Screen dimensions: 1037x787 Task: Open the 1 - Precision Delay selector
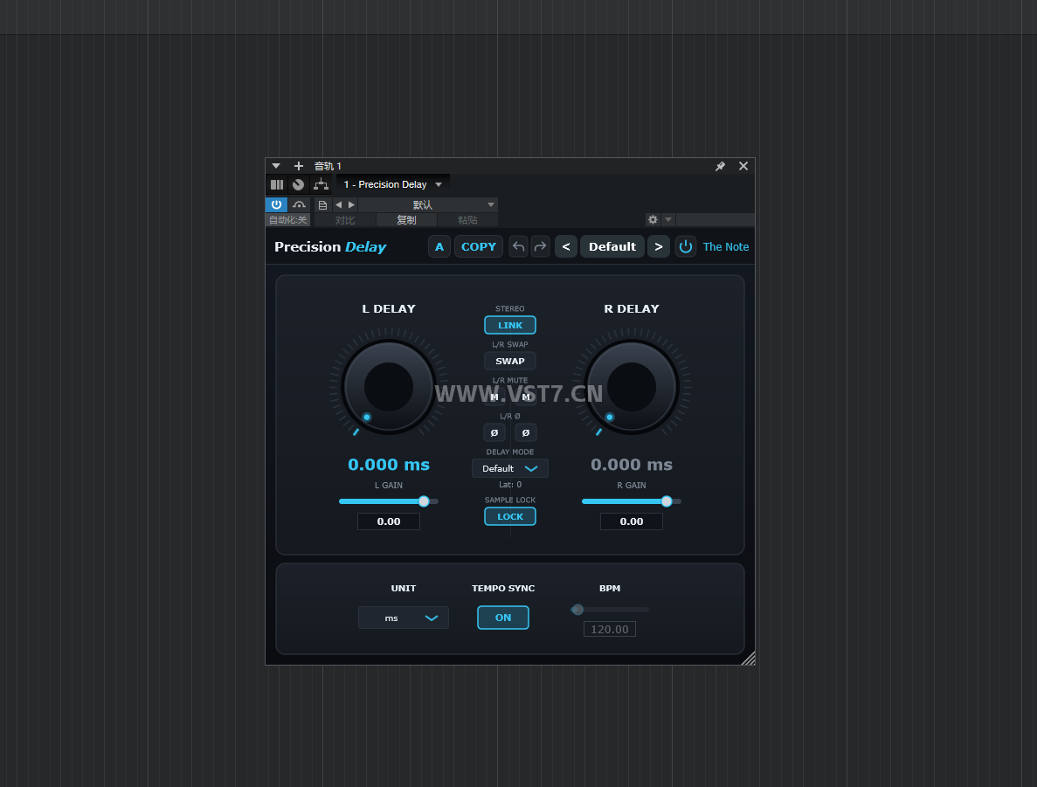(x=393, y=184)
